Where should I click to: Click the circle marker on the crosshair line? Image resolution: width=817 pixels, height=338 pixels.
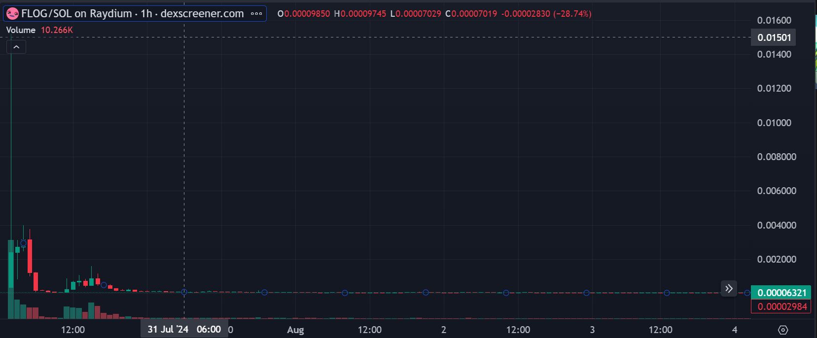pos(184,292)
